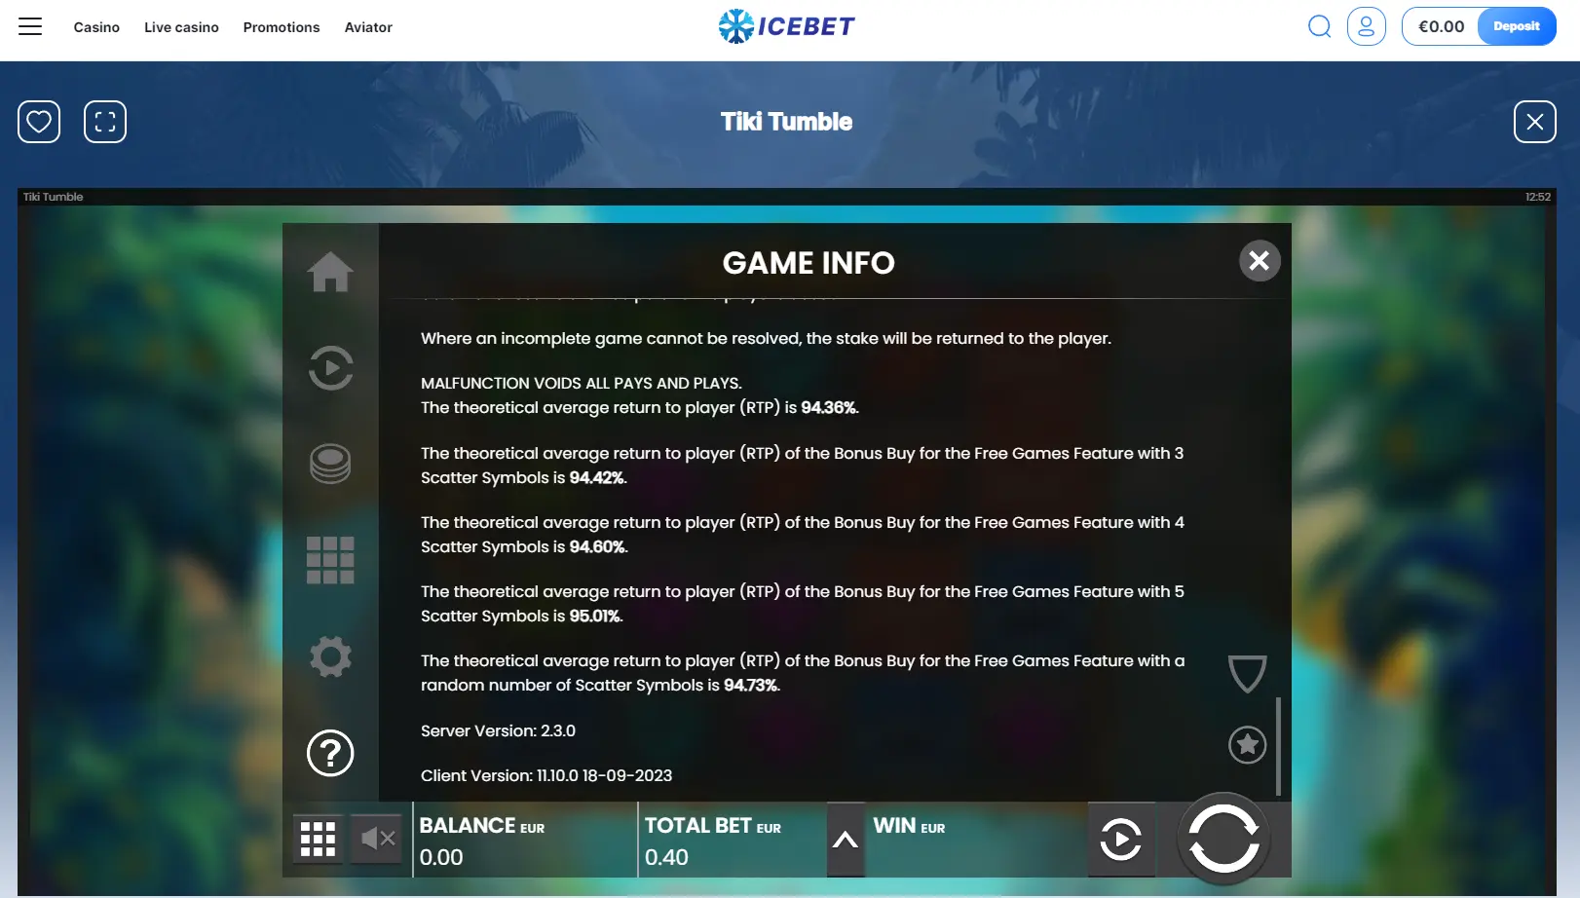Image resolution: width=1580 pixels, height=898 pixels.
Task: Click the star bonus buy icon
Action: 1247,745
